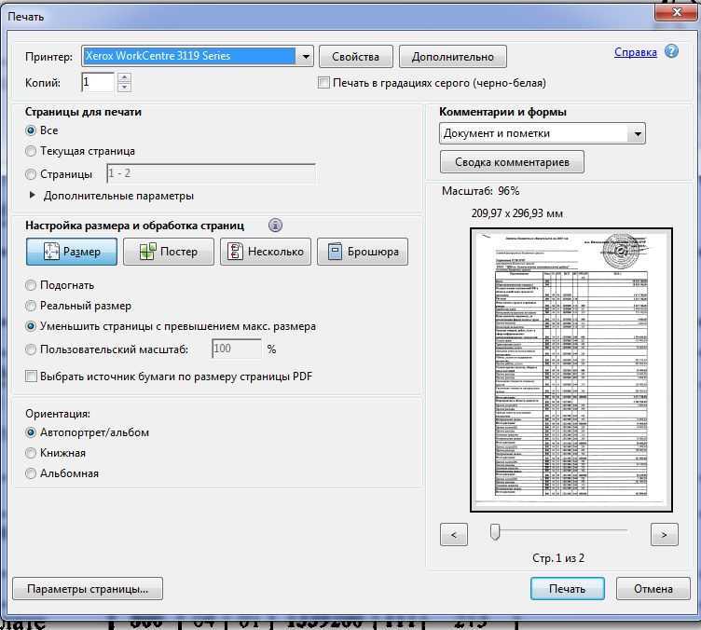Screen dimensions: 701x630
Task: Click Сводка комментариев button
Action: click(512, 162)
